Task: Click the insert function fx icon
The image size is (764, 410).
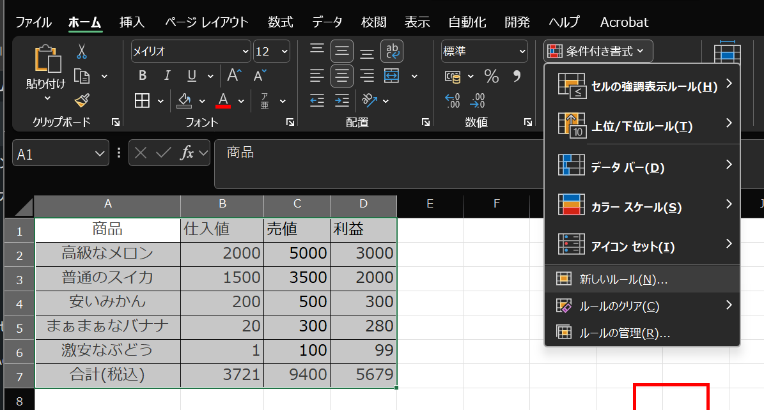Action: pos(187,153)
